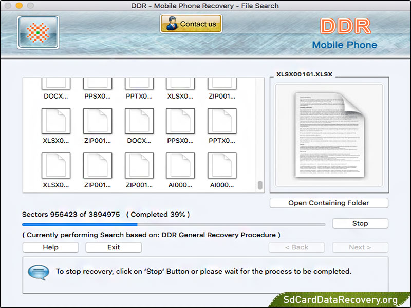Select the PPSX file icon in the middle row
The height and width of the screenshot is (308, 411).
tap(180, 121)
